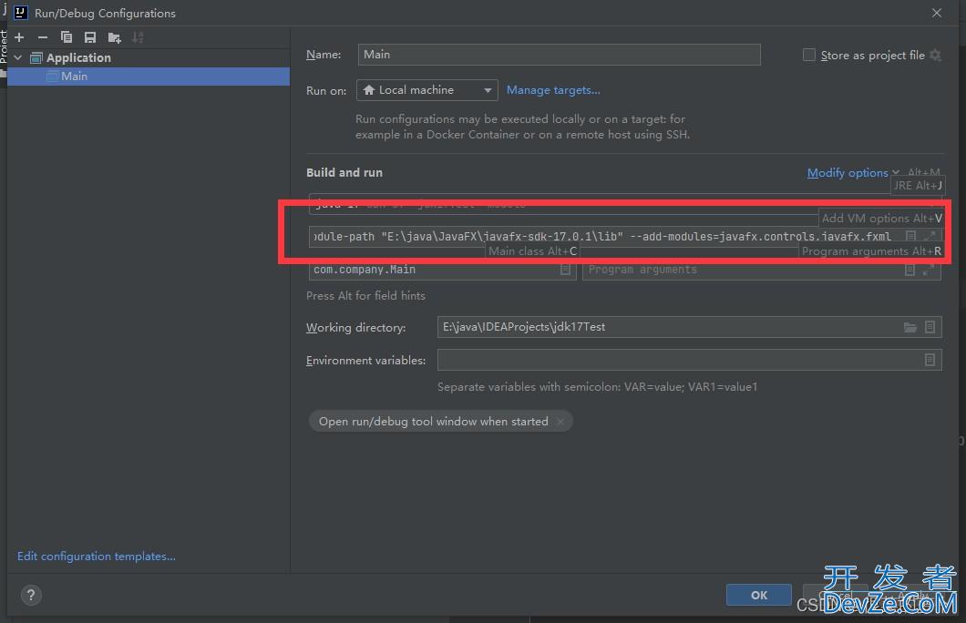The height and width of the screenshot is (623, 966).
Task: Select the Main configuration in the tree
Action: tap(74, 77)
